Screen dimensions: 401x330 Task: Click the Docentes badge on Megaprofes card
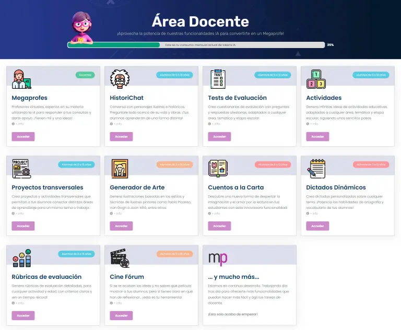[85, 75]
